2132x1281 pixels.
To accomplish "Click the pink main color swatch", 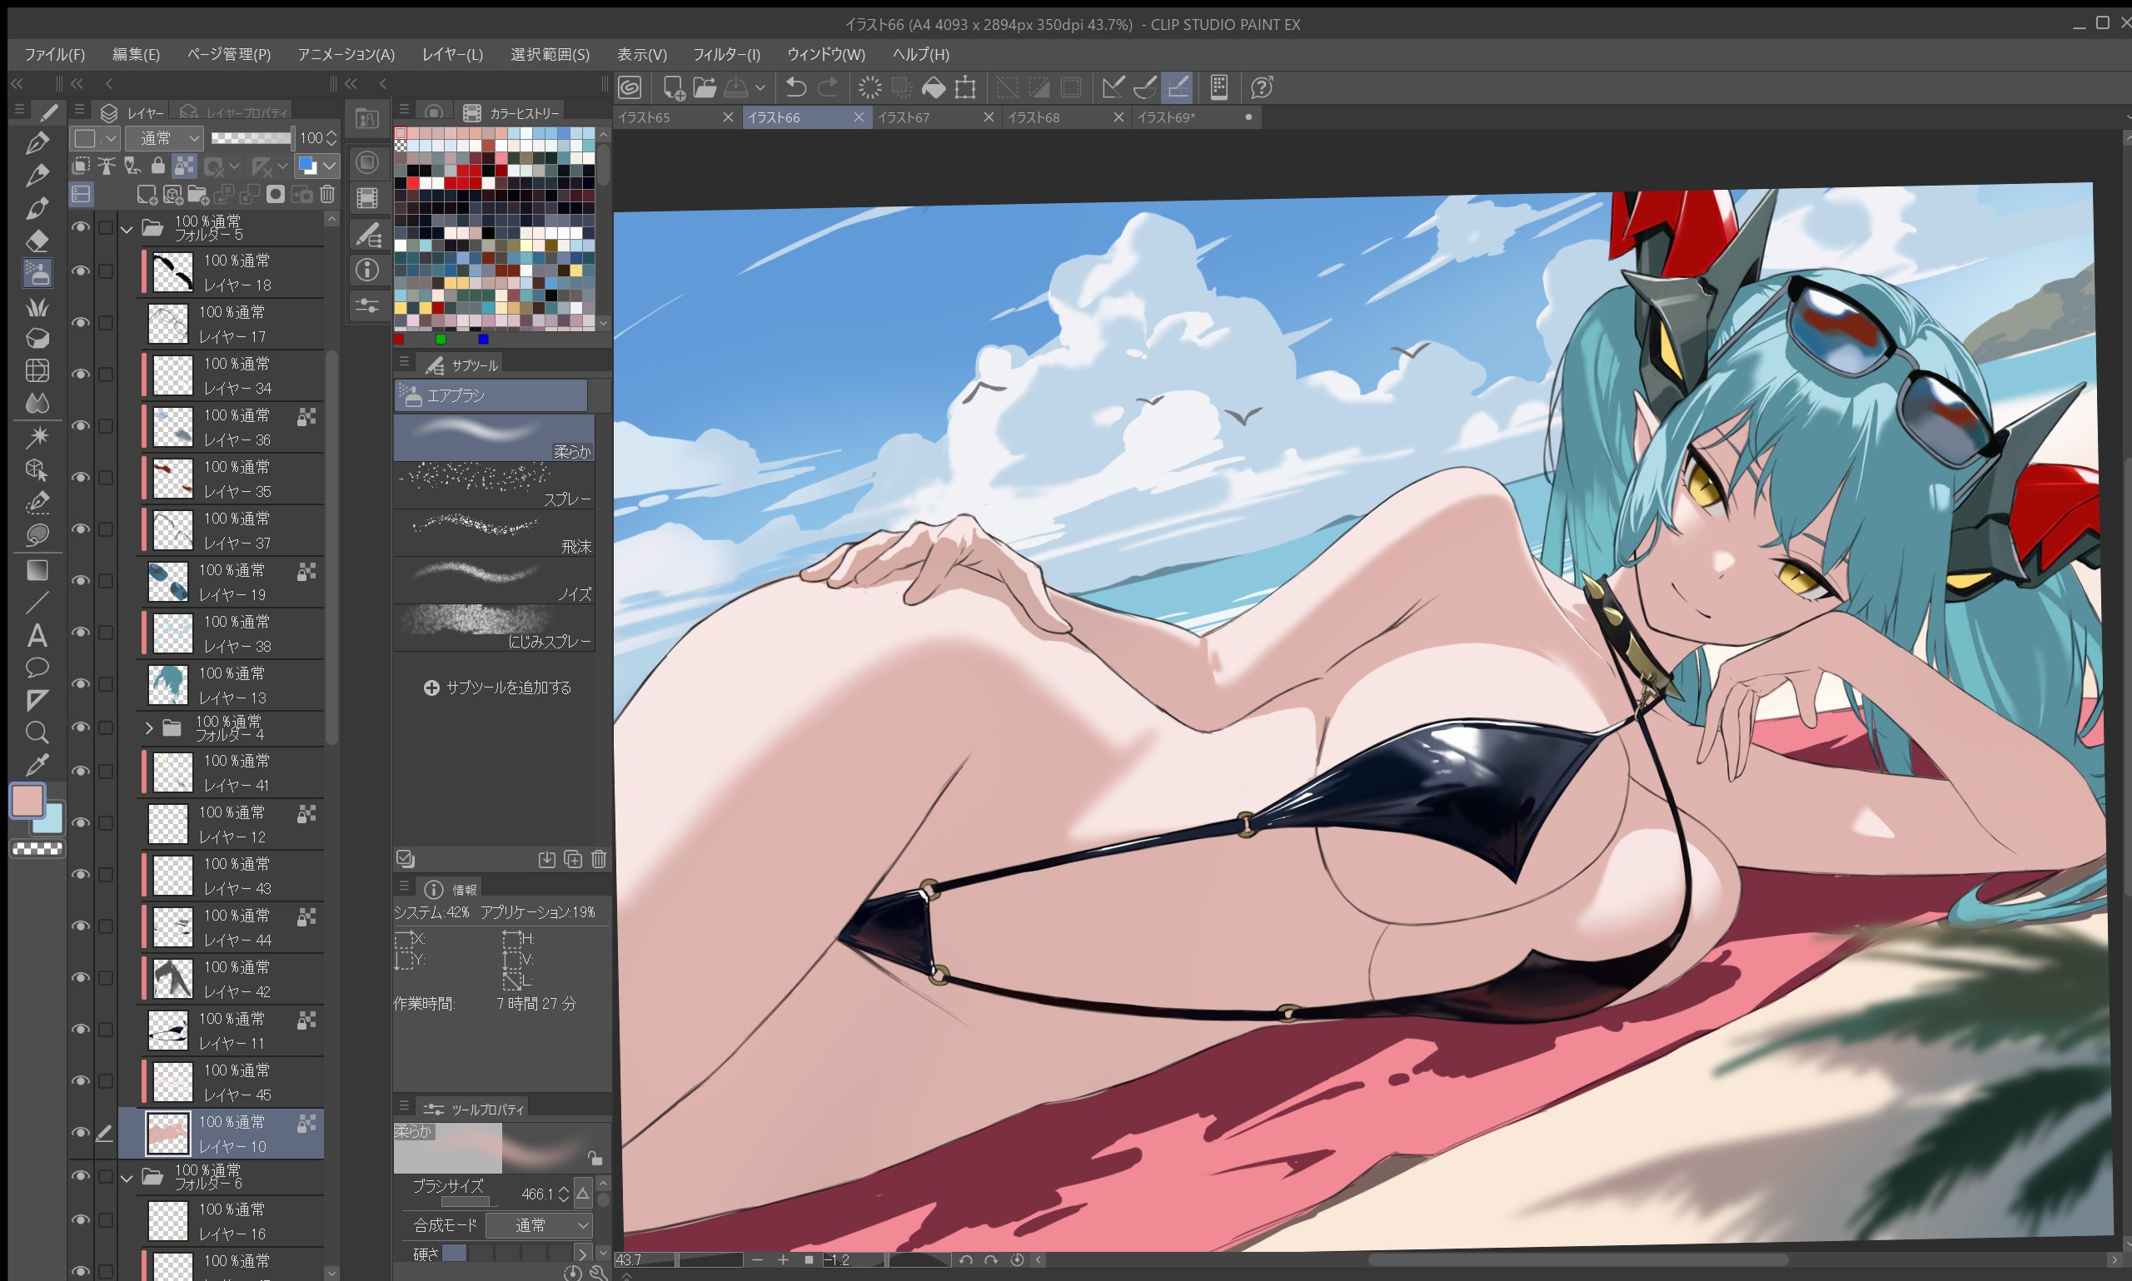I will (x=27, y=801).
